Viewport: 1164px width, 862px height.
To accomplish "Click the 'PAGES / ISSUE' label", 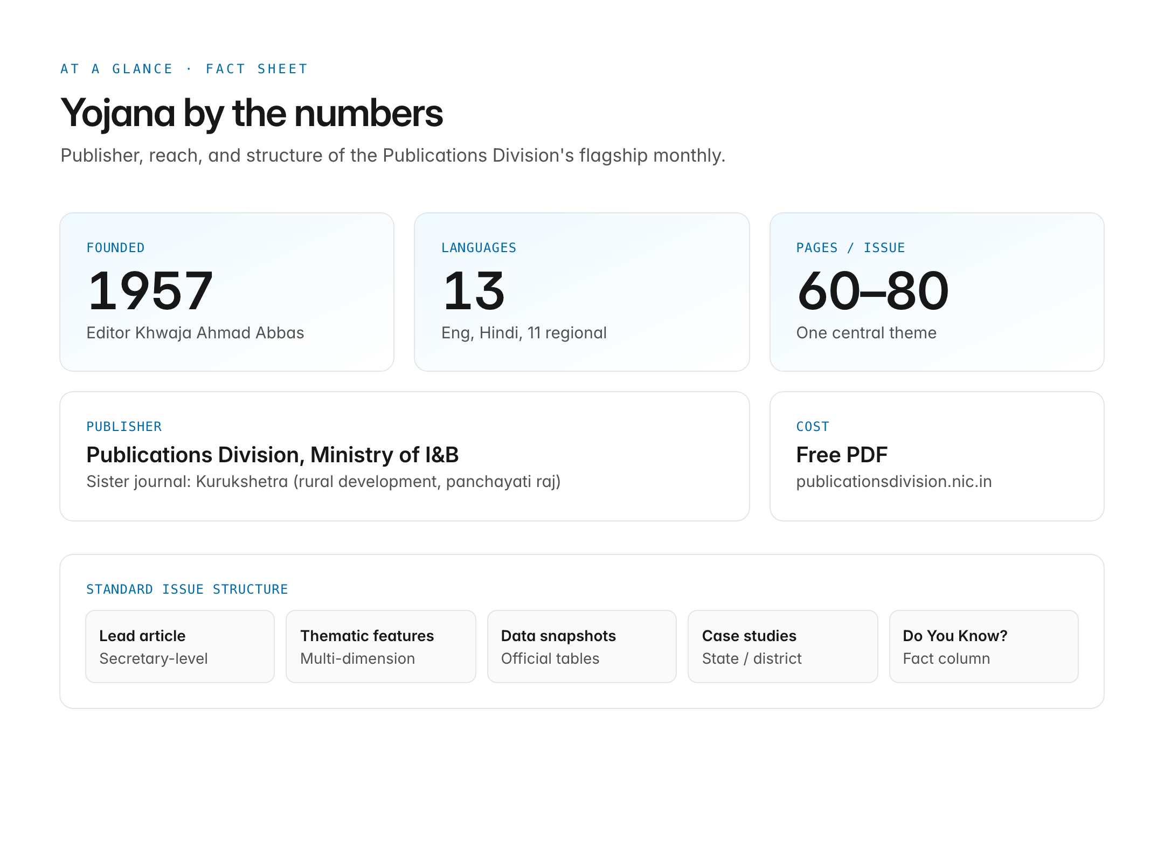I will [x=850, y=248].
